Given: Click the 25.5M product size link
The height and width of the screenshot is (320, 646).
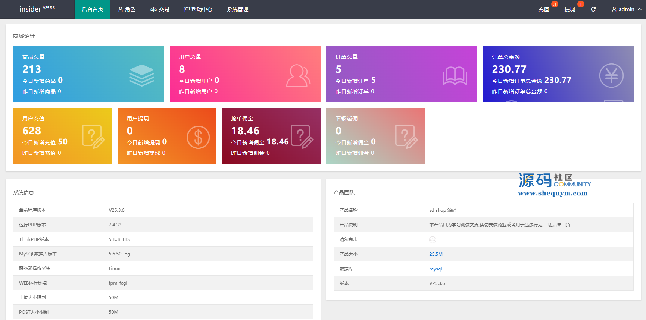Looking at the screenshot, I should point(436,254).
